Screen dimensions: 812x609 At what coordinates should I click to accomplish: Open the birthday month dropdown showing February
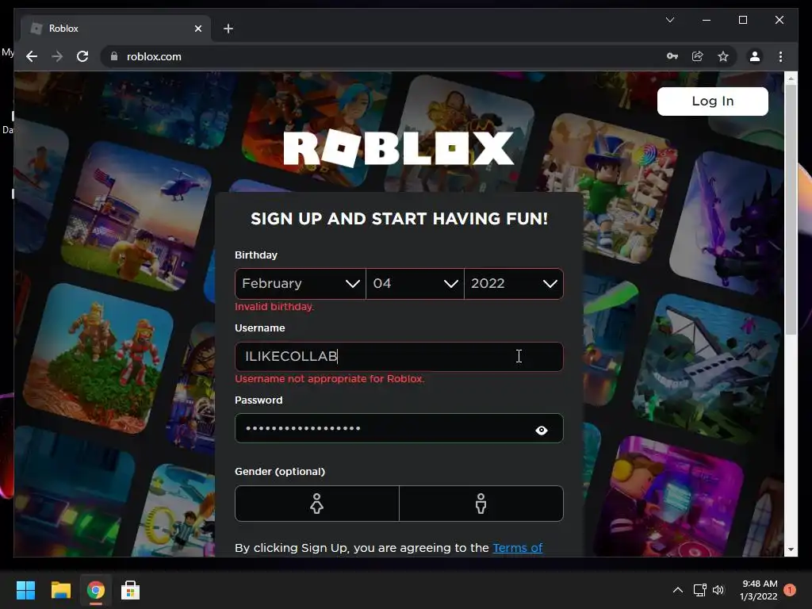(301, 284)
